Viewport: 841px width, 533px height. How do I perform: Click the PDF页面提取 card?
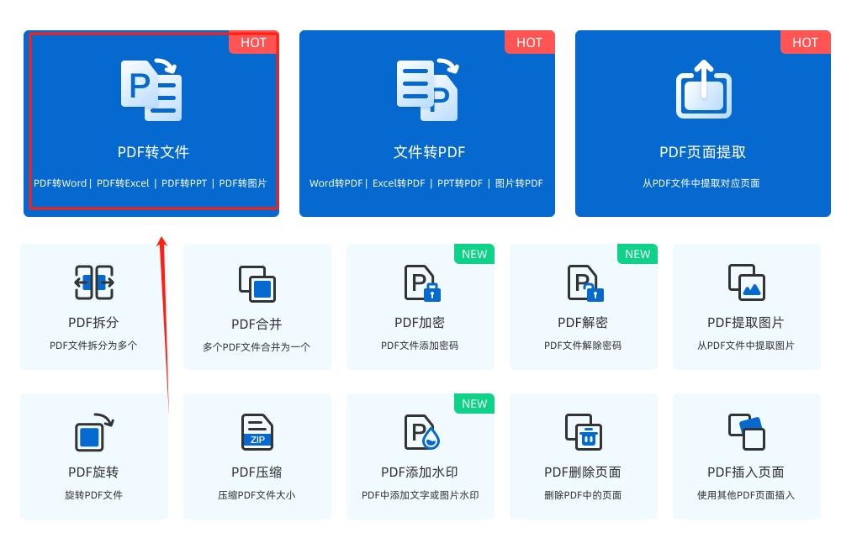(x=703, y=124)
